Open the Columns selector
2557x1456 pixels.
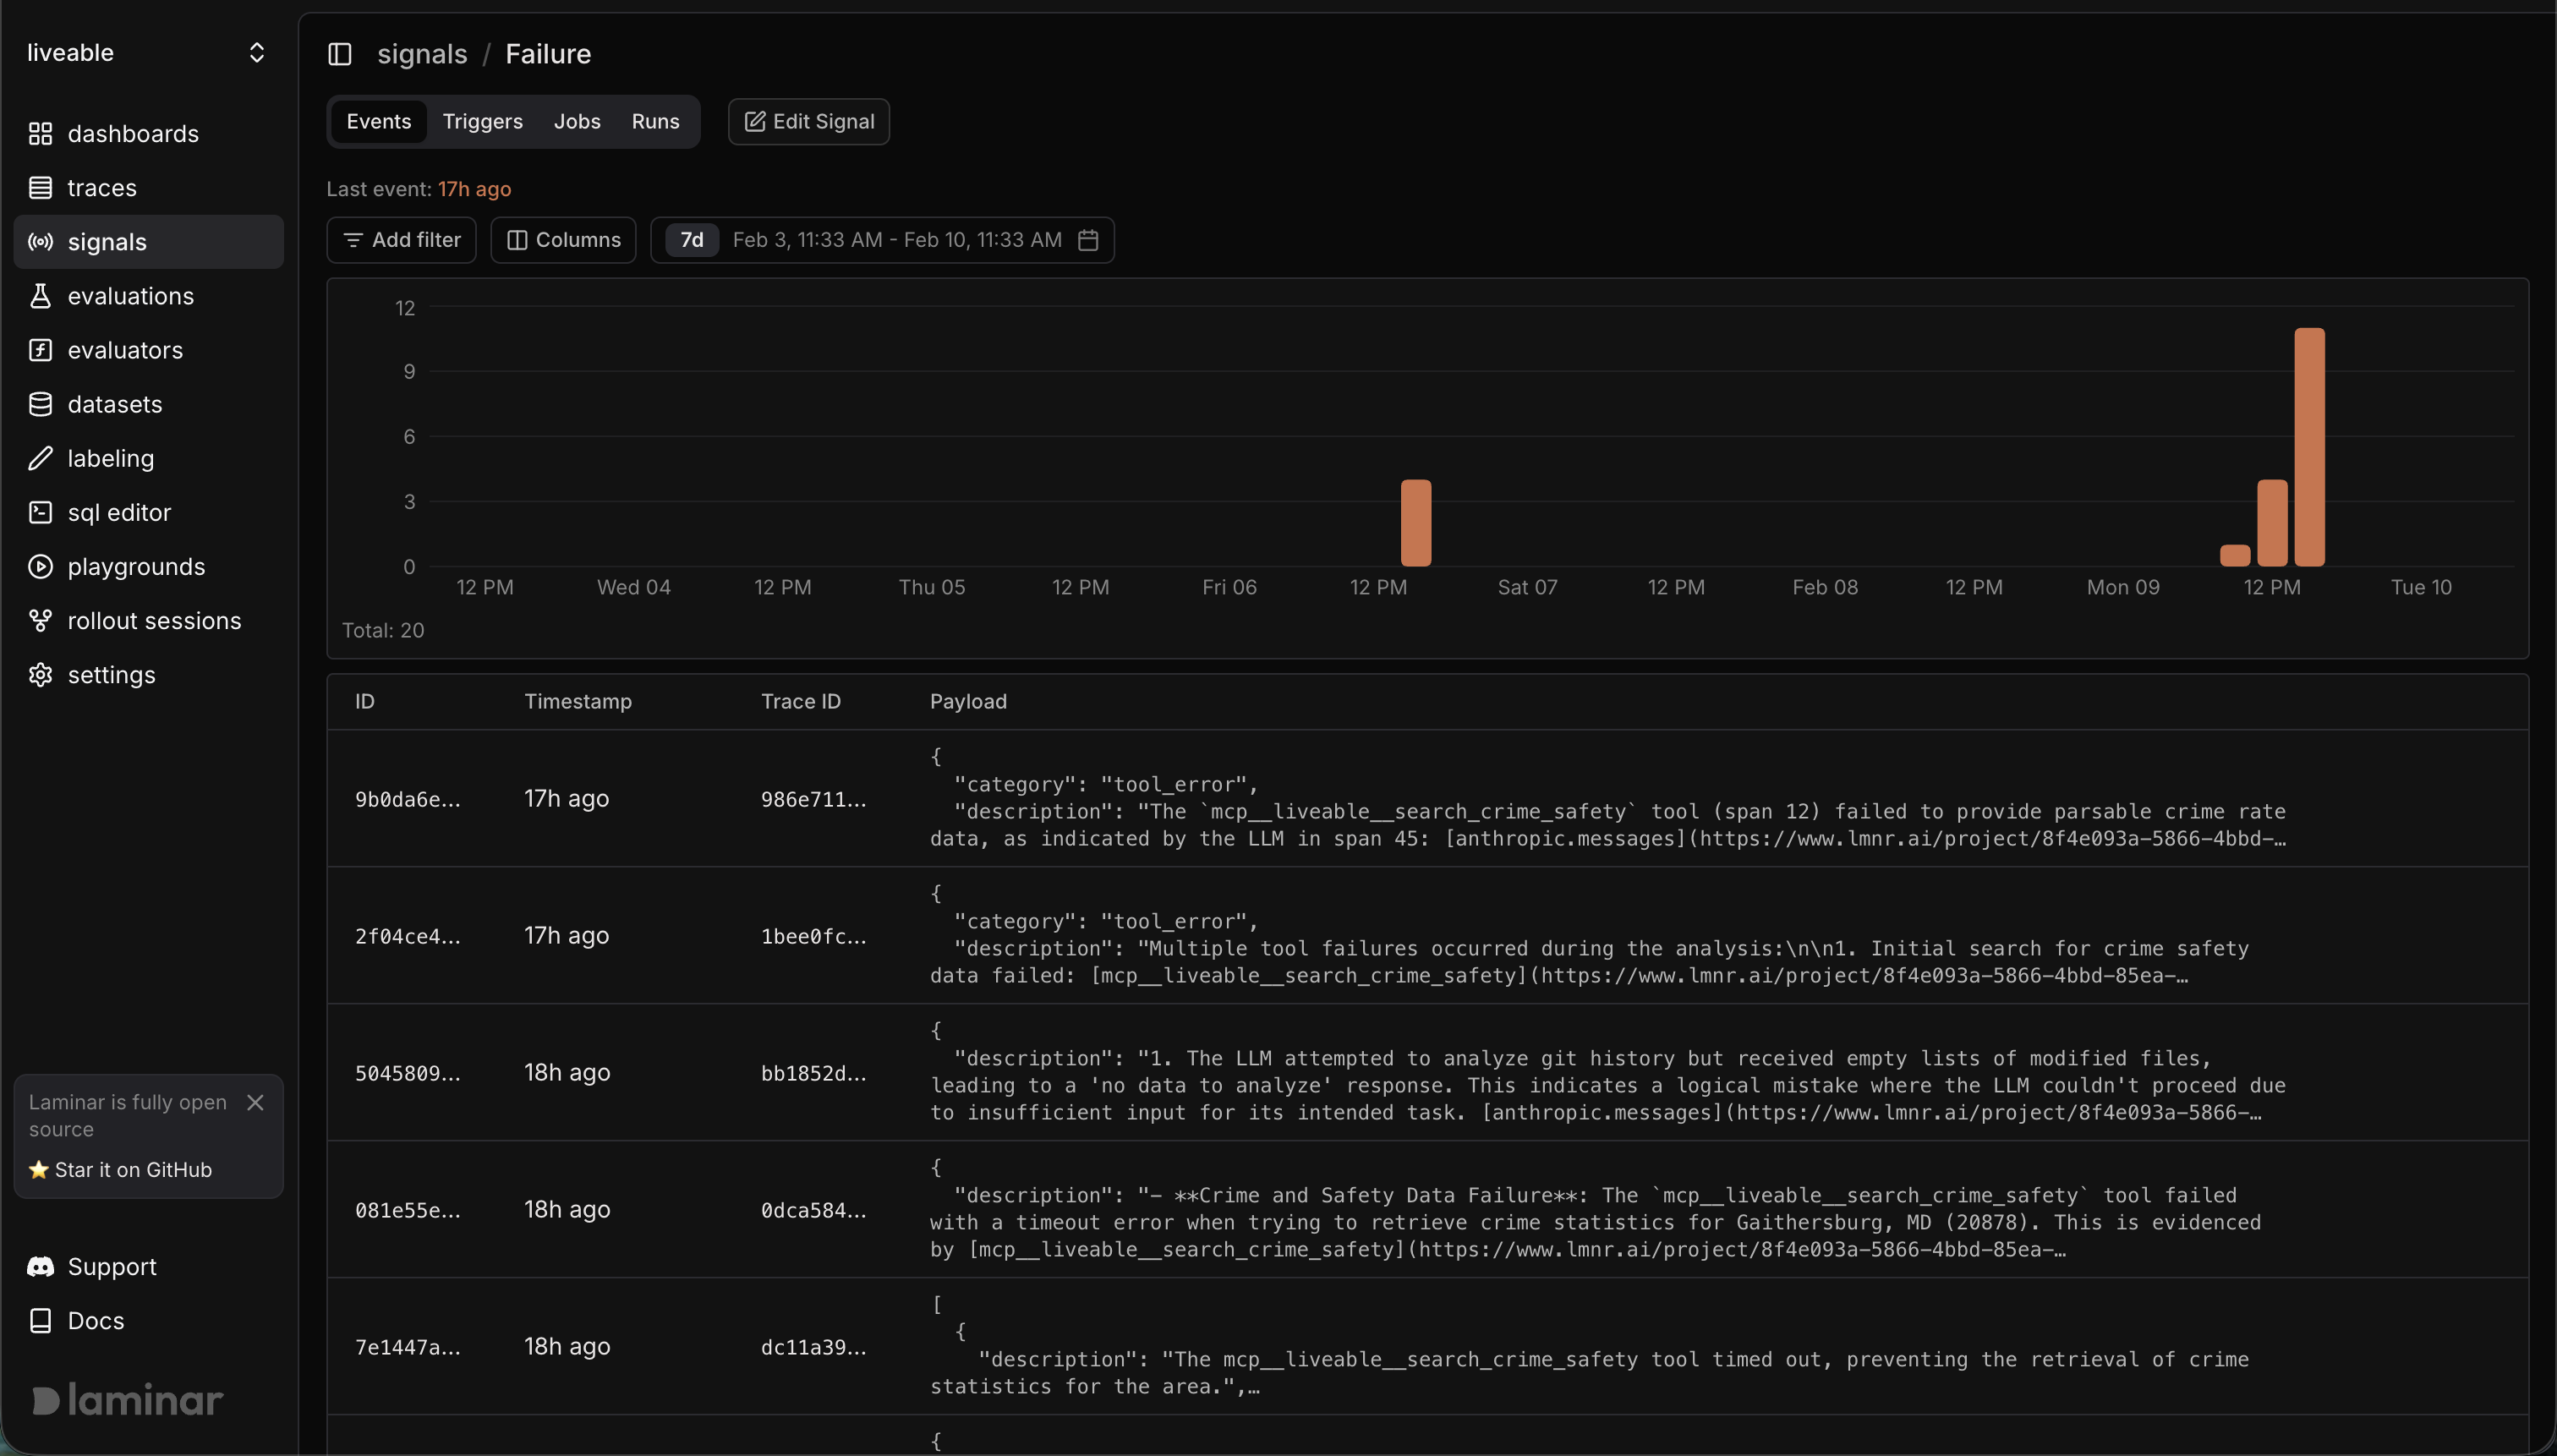pyautogui.click(x=563, y=239)
